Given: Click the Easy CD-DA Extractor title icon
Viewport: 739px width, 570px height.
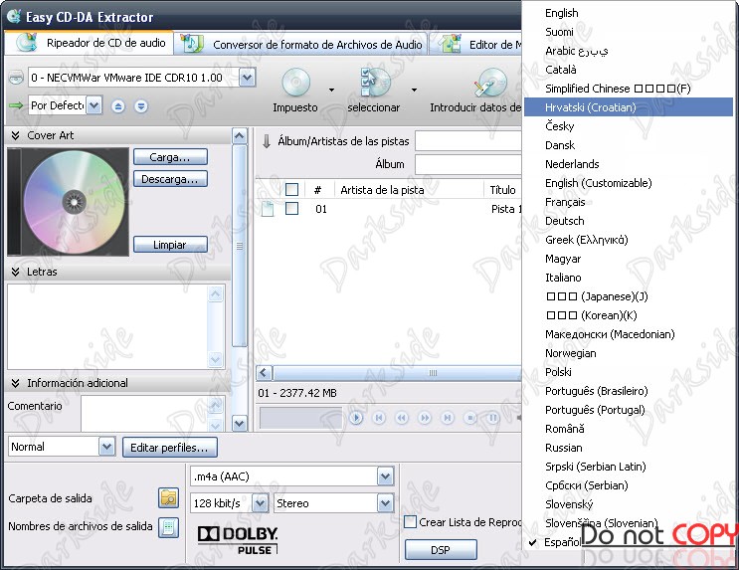Looking at the screenshot, I should [x=14, y=16].
